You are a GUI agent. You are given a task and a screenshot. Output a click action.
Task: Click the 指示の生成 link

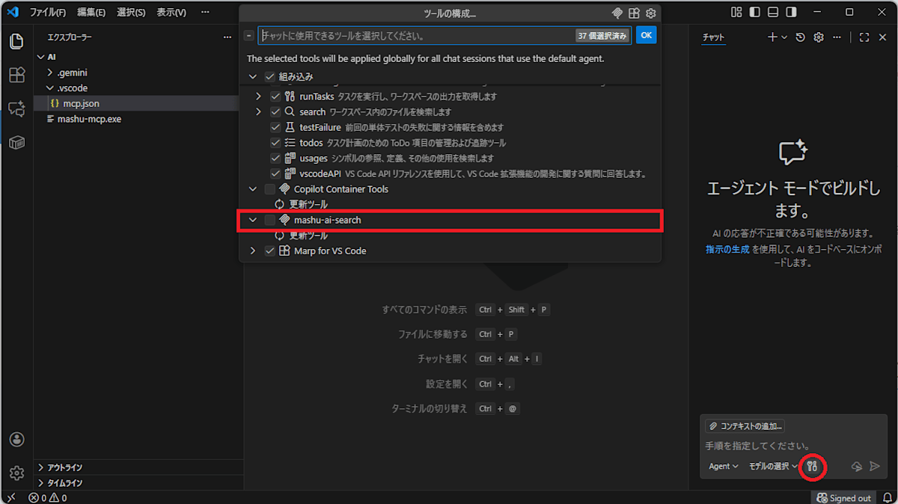727,249
